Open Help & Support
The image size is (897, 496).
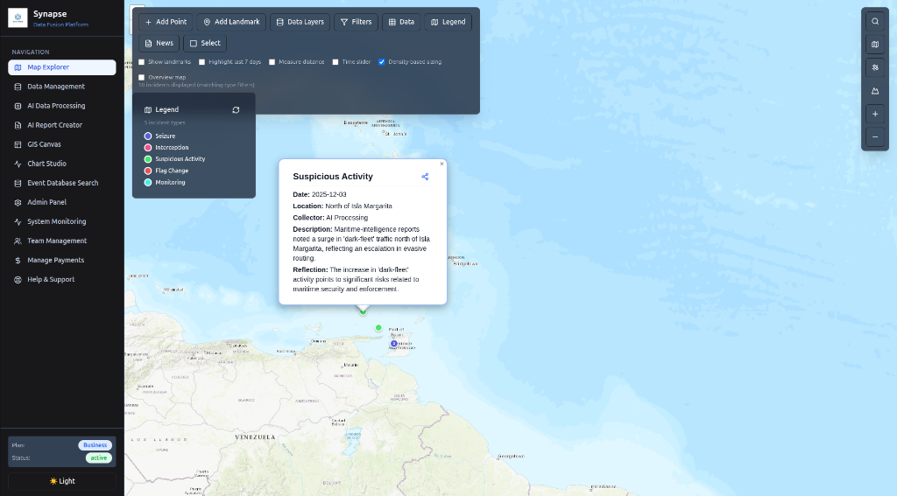(62, 280)
